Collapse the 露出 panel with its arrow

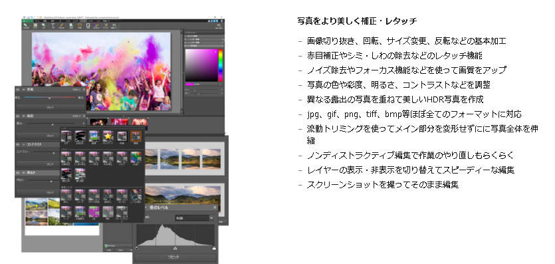click(x=24, y=116)
